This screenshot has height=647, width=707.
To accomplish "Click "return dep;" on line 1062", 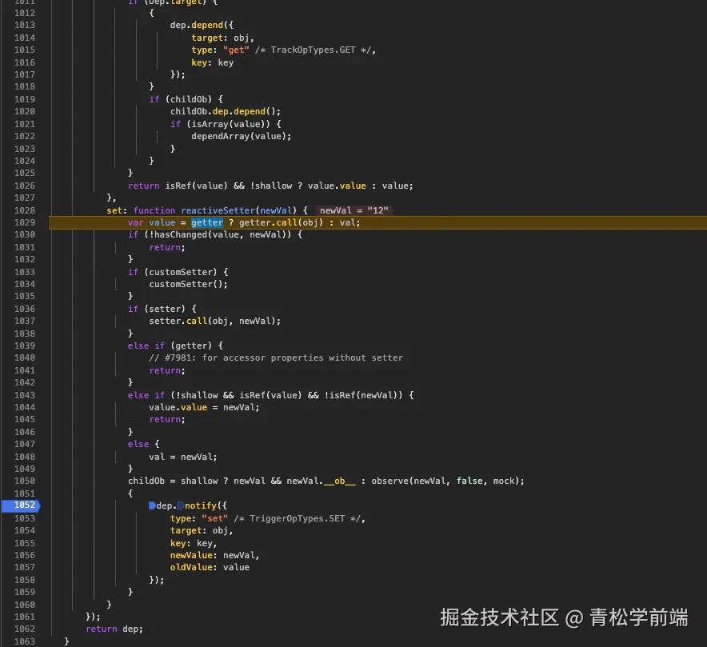I will (116, 629).
